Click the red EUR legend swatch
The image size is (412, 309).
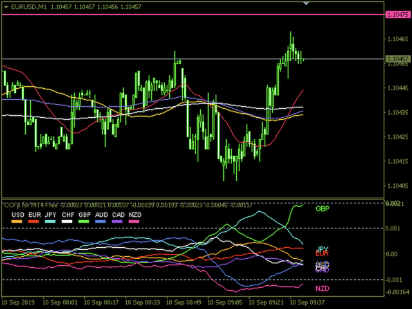click(x=34, y=222)
